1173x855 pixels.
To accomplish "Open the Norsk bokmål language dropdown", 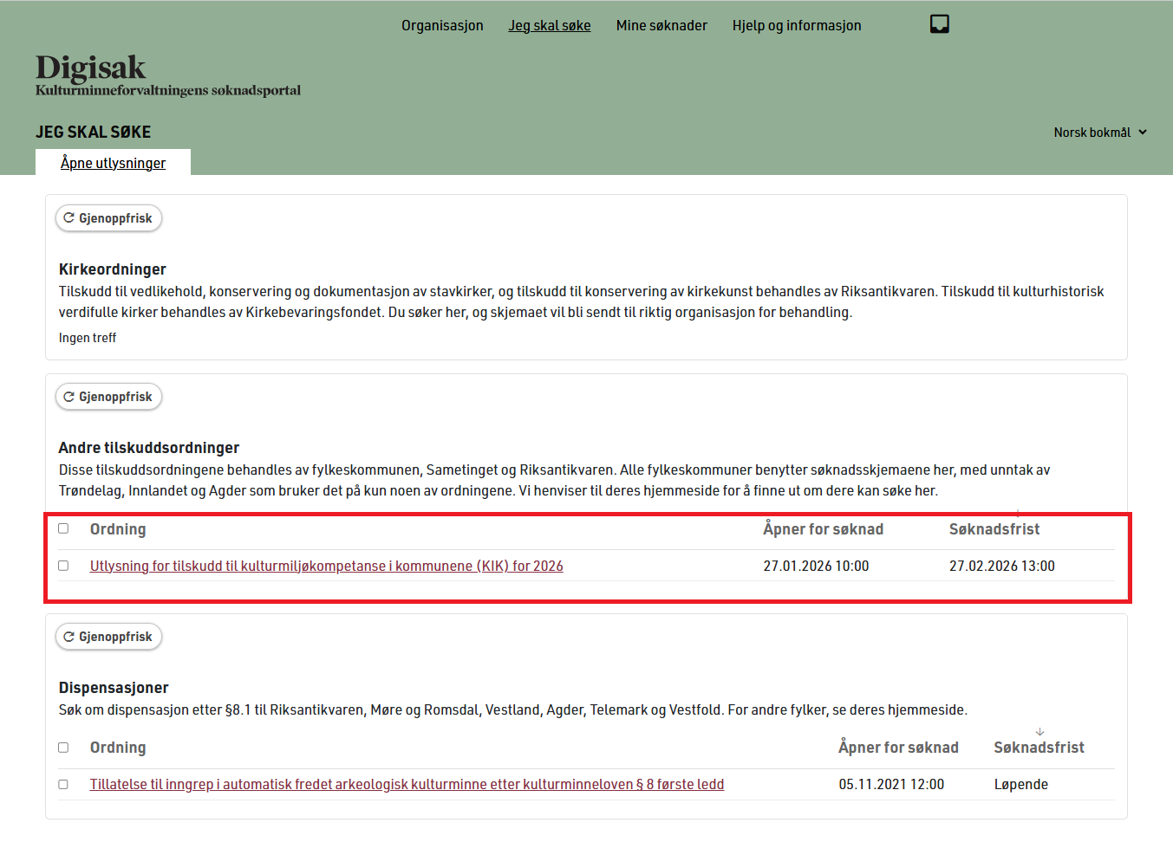I will 1099,132.
